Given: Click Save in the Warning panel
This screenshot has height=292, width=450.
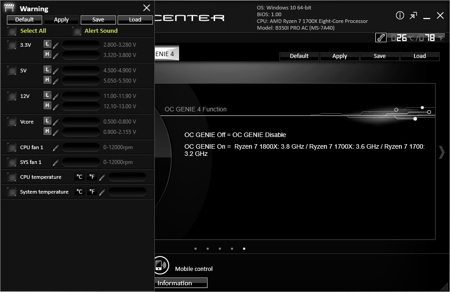Looking at the screenshot, I should (x=98, y=20).
